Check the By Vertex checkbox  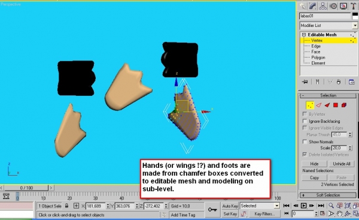coord(305,114)
